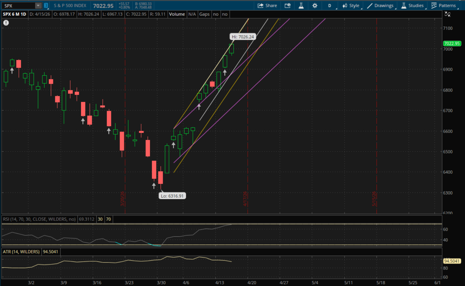The height and width of the screenshot is (286, 465).
Task: Click the blue symbol link number icon
Action: pos(46,6)
